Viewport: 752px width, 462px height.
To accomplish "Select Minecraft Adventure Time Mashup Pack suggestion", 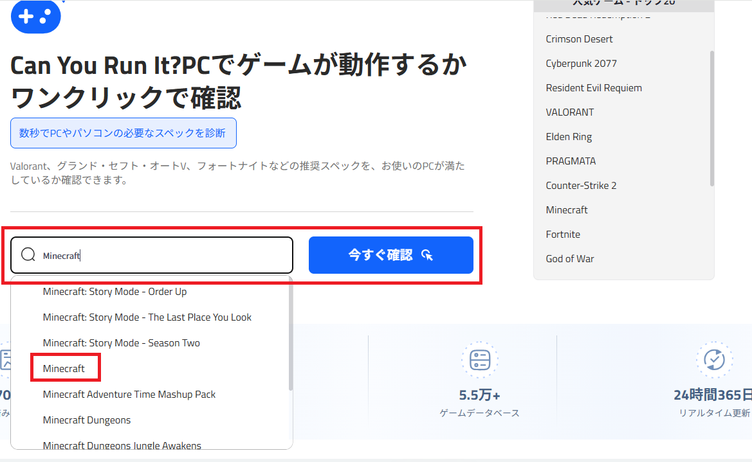I will coord(129,395).
